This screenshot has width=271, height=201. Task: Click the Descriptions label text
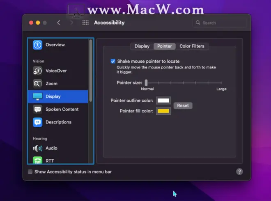tap(58, 122)
